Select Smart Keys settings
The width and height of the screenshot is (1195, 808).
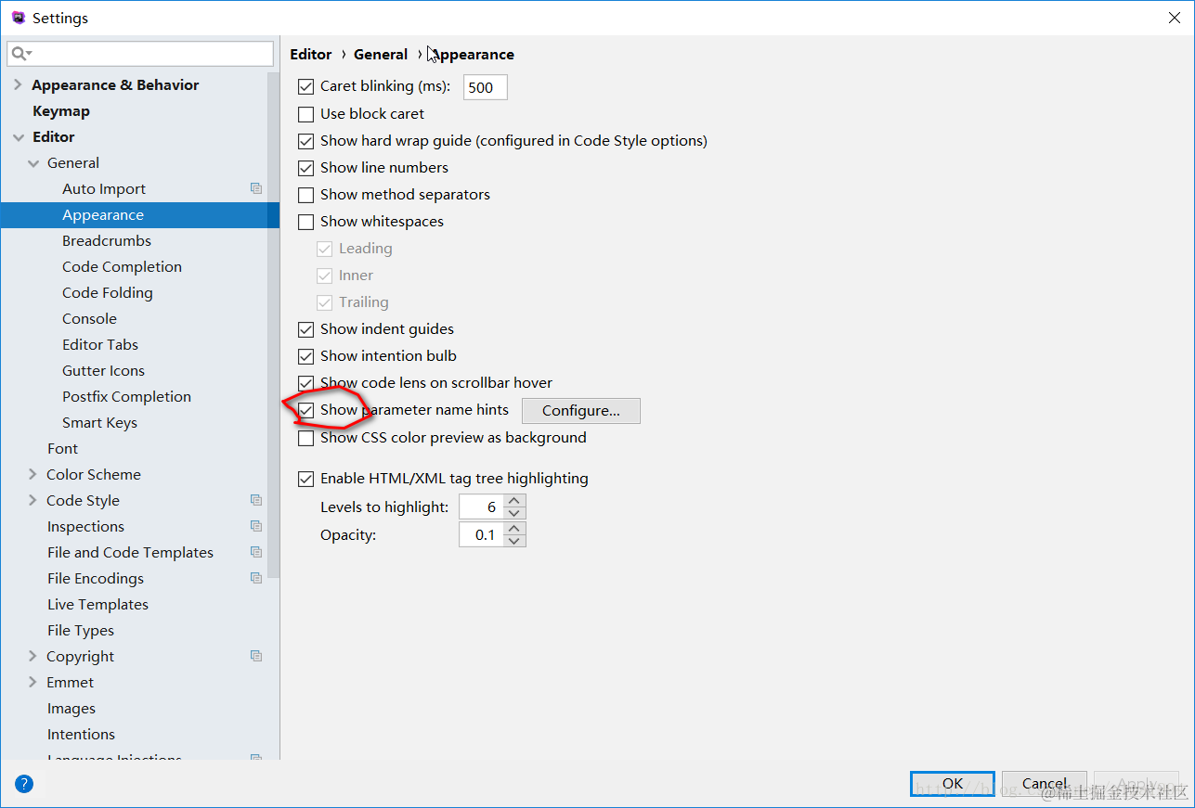pos(99,422)
